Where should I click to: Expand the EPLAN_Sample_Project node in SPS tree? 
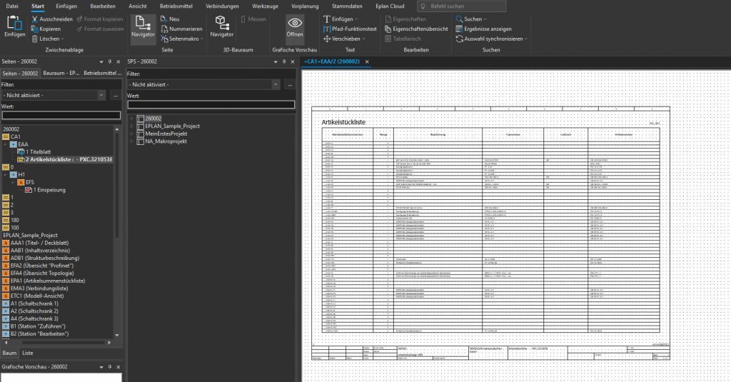pos(131,126)
